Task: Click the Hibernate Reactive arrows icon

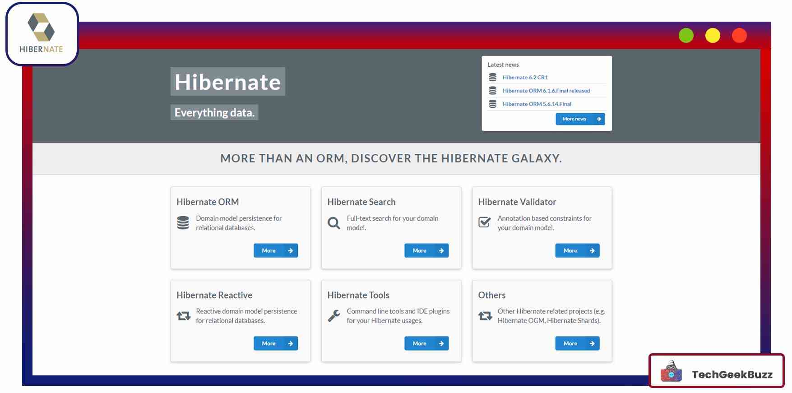Action: (x=183, y=316)
